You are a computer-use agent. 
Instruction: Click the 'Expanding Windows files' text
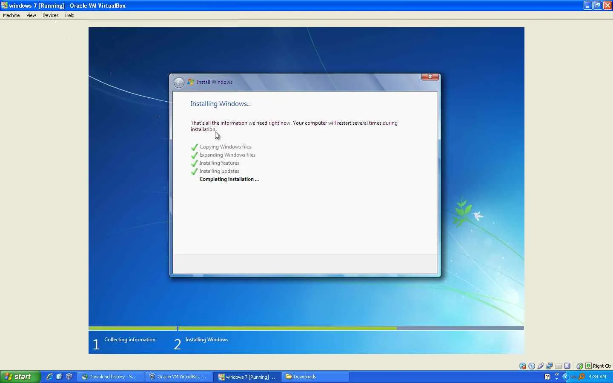227,155
